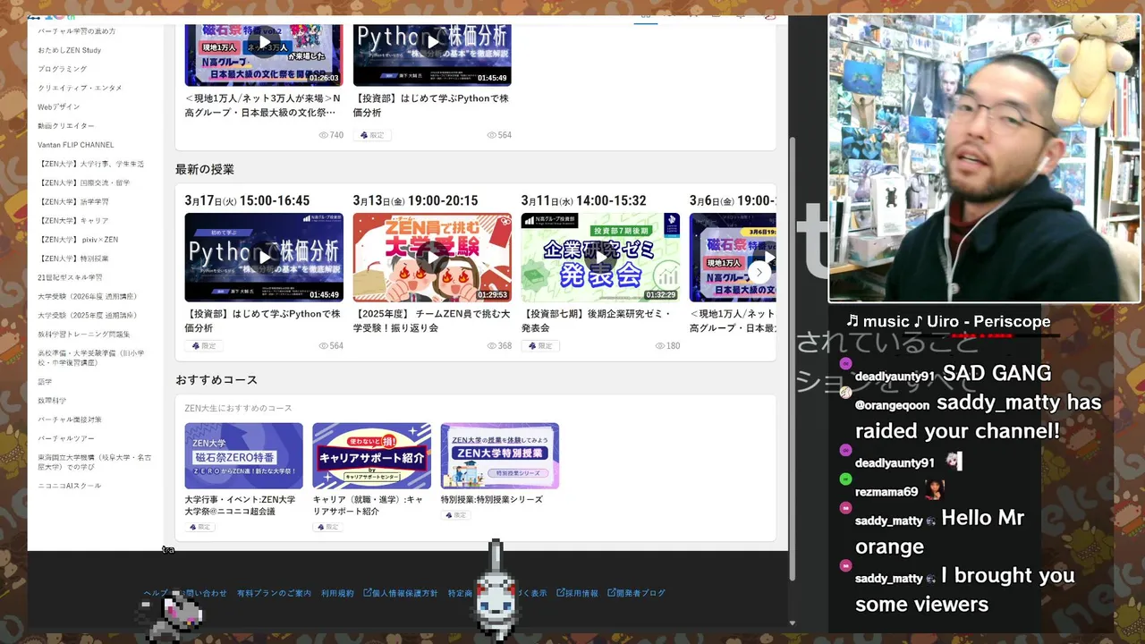Advance the 最新の授業 carousel with the right arrow
Viewport: 1145px width, 644px height.
(759, 272)
